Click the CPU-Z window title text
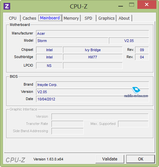The width and height of the screenshot is (159, 167). (x=79, y=6)
